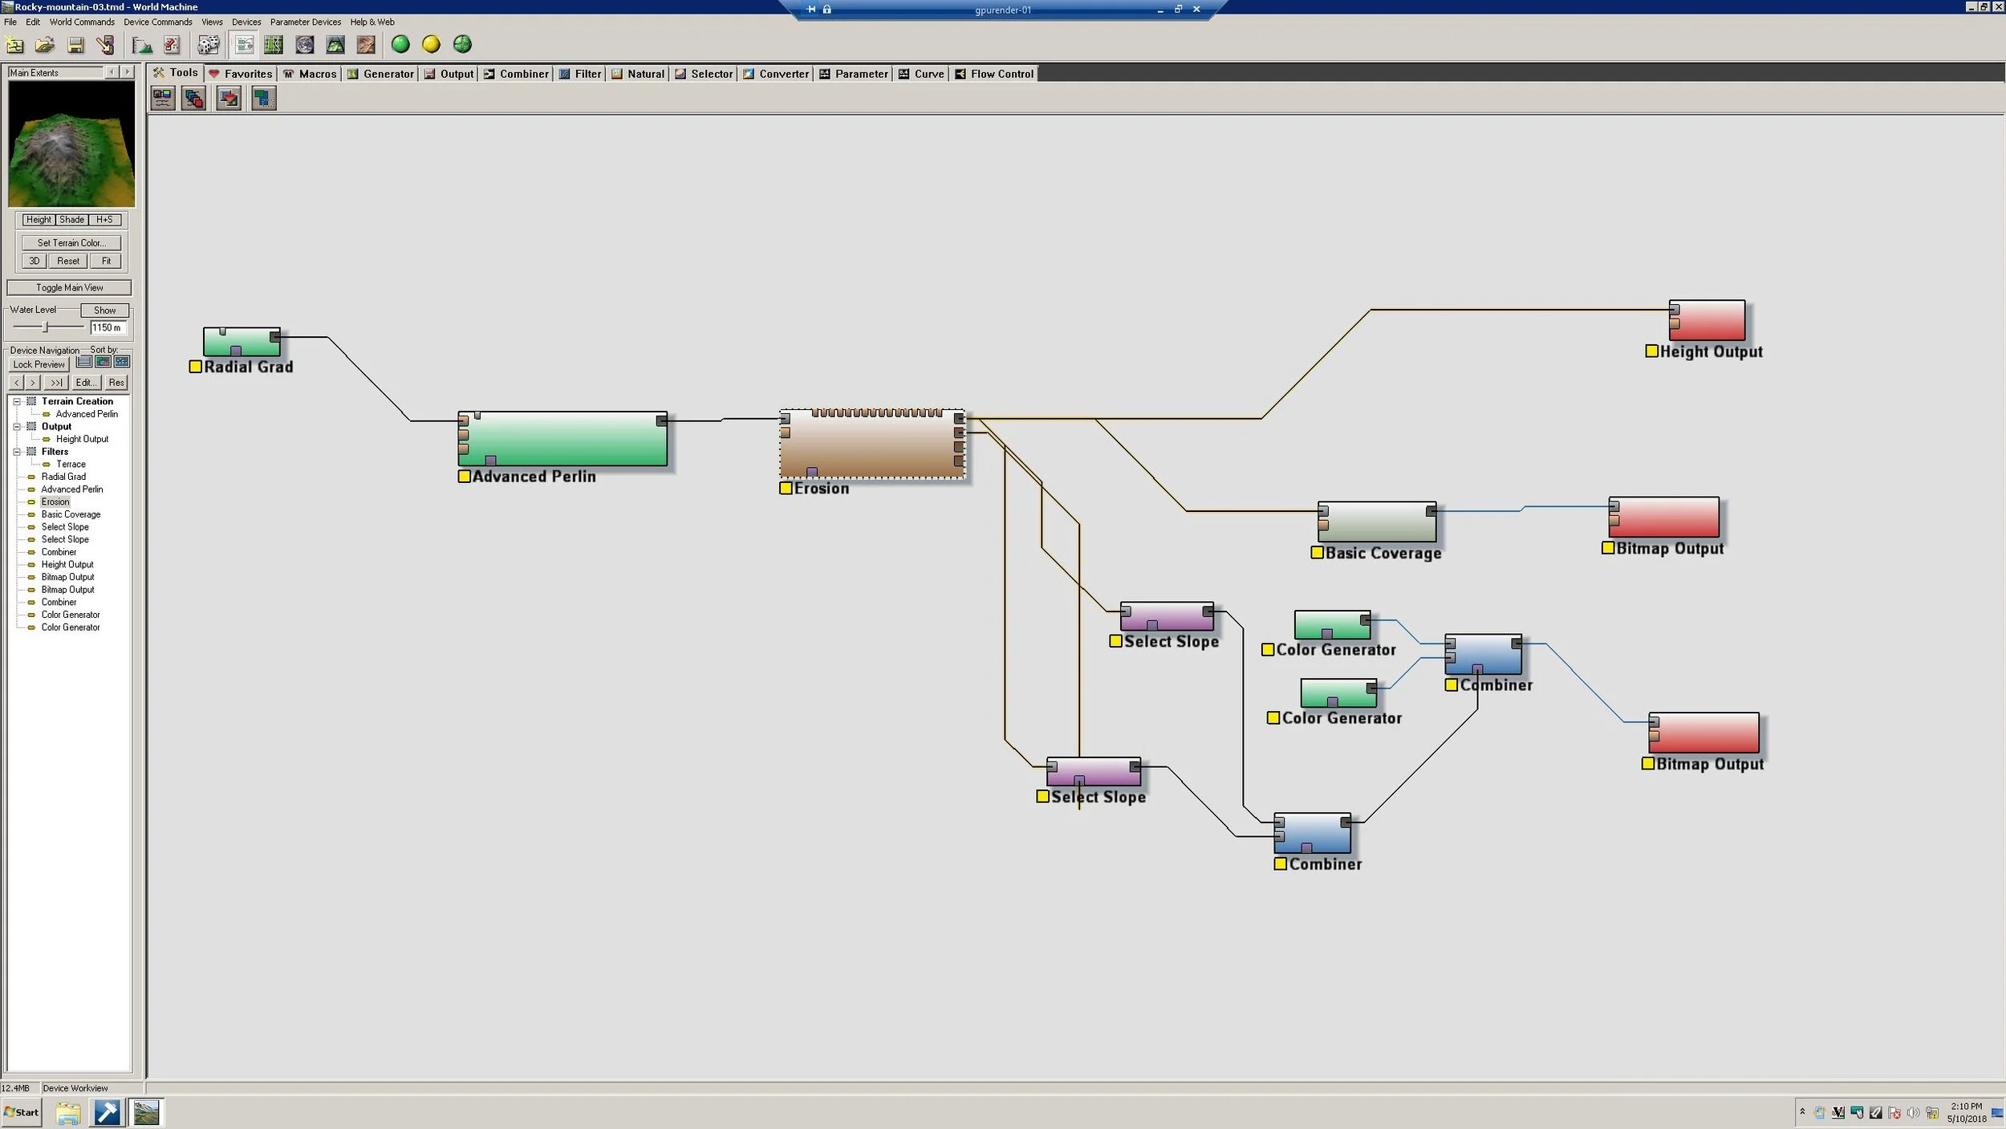Collapse the Terrain Creation branch

[18, 401]
